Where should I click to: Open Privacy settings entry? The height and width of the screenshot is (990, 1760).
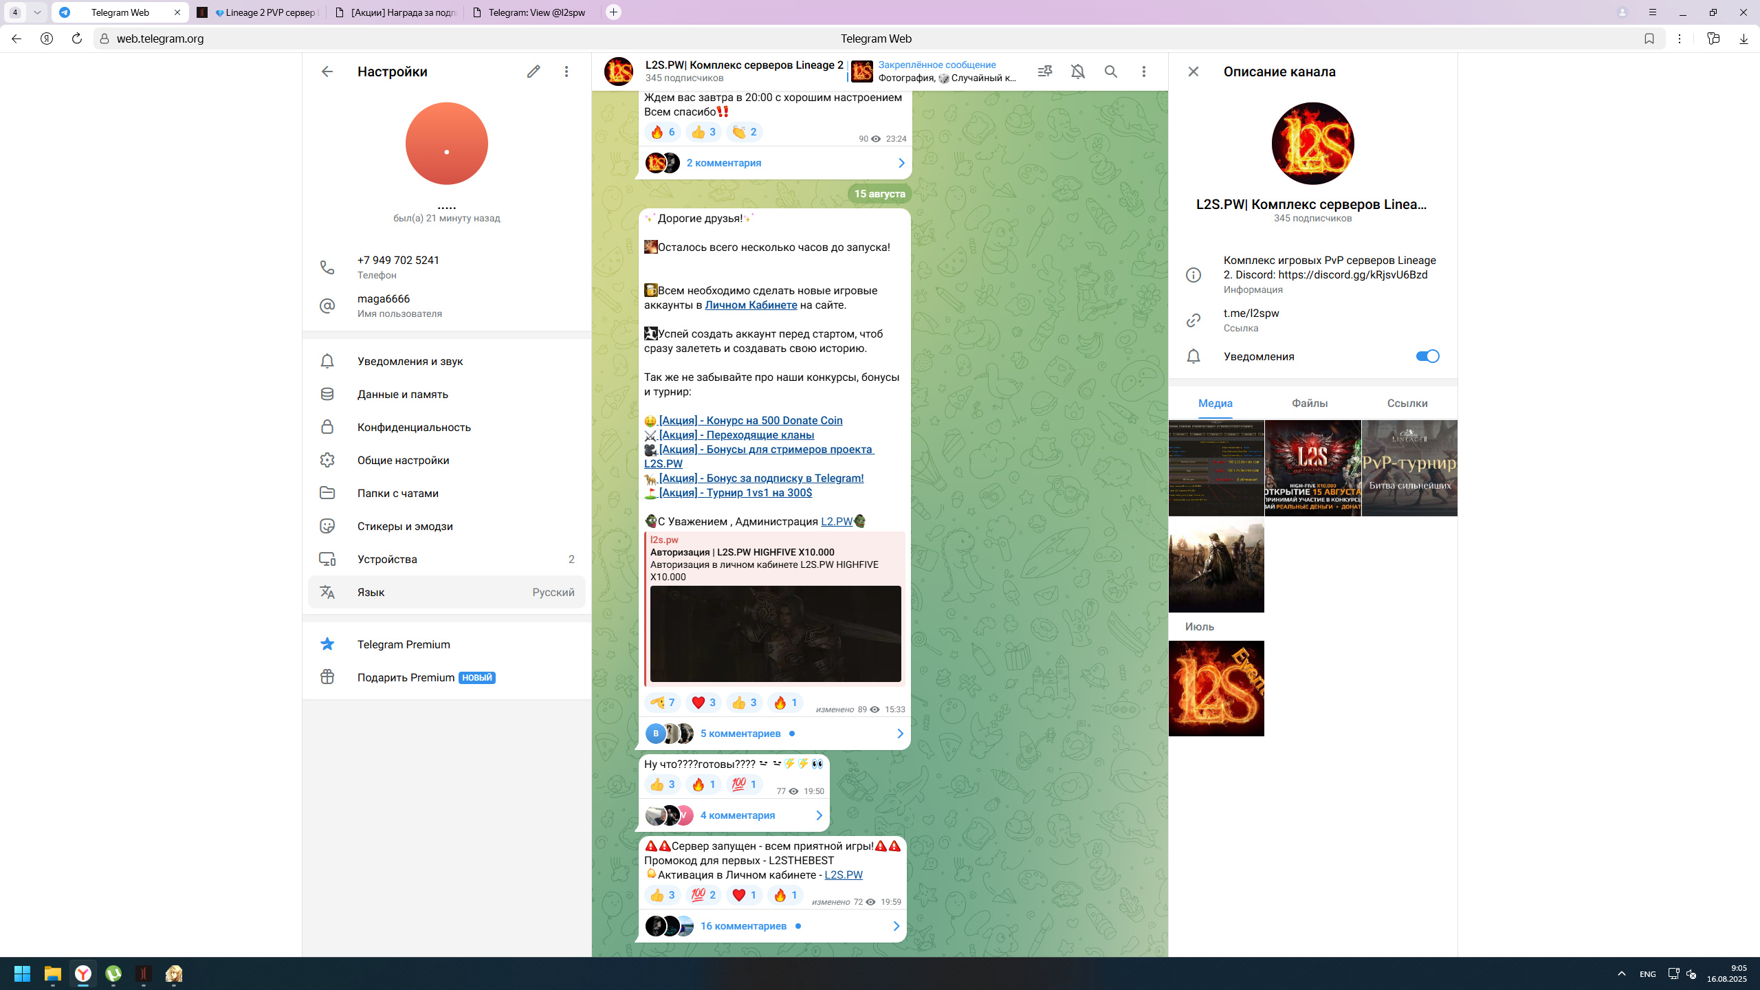coord(447,427)
